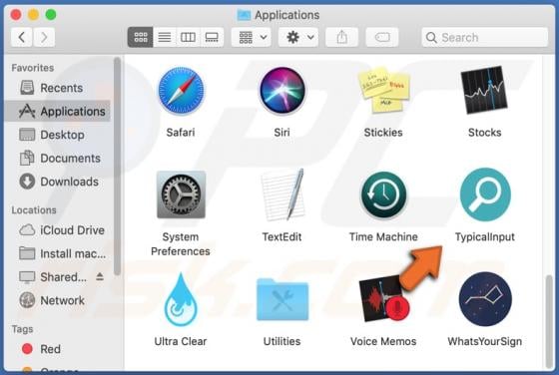Switch to column view
Image resolution: width=559 pixels, height=375 pixels.
pos(188,37)
